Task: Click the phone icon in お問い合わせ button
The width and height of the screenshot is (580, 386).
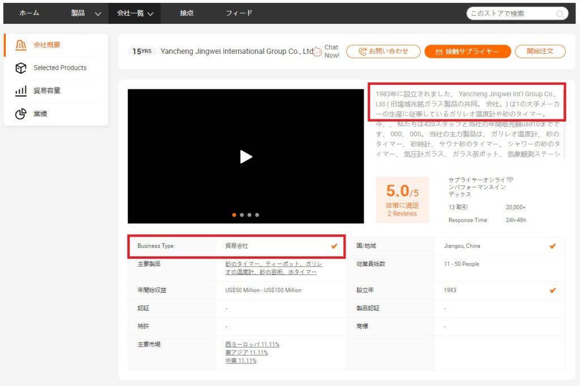Action: coord(362,52)
